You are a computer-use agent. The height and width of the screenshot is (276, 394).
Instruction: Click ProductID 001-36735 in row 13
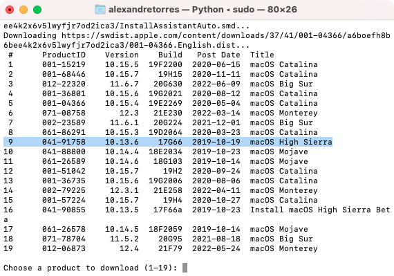point(64,181)
